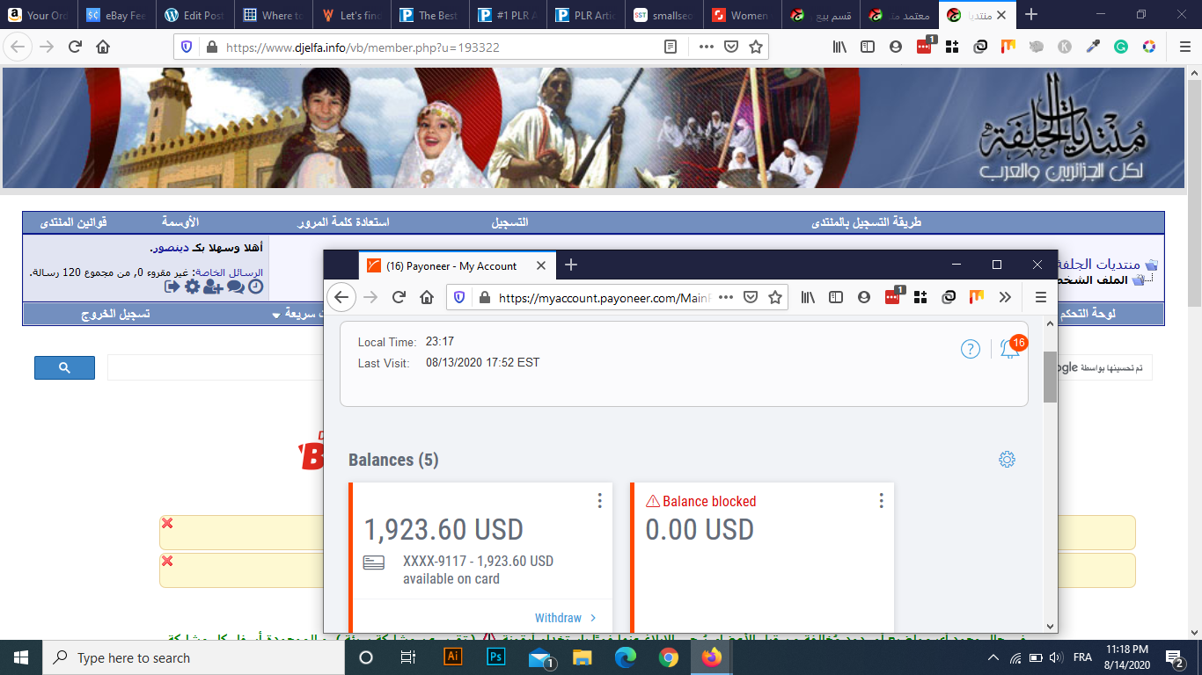
Task: Click forum chat bubbles icon
Action: [236, 287]
